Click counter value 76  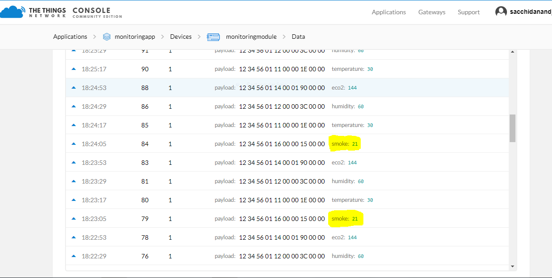(x=145, y=256)
